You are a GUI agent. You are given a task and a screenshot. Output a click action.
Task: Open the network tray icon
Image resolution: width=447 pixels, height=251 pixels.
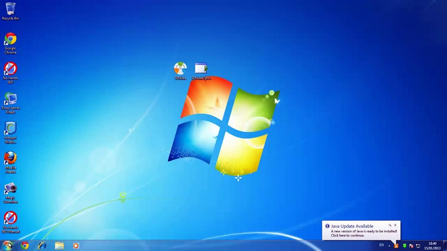418,246
